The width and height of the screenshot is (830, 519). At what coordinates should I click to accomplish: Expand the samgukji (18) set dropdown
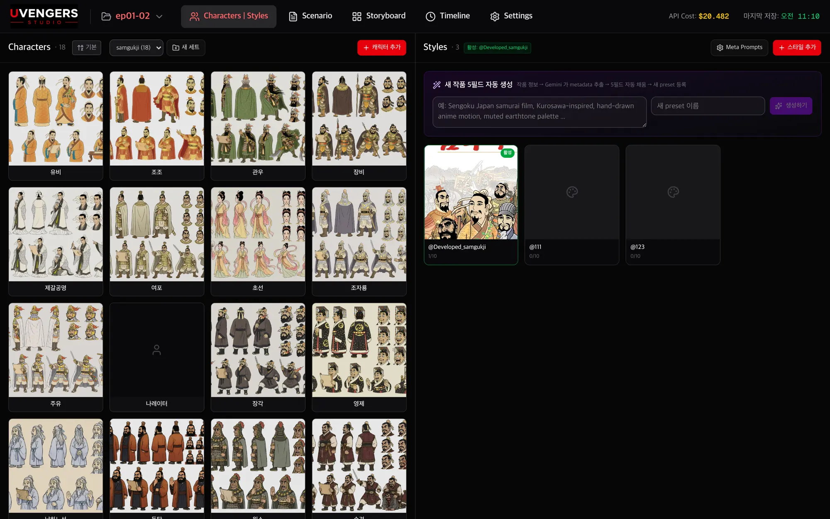(x=137, y=47)
